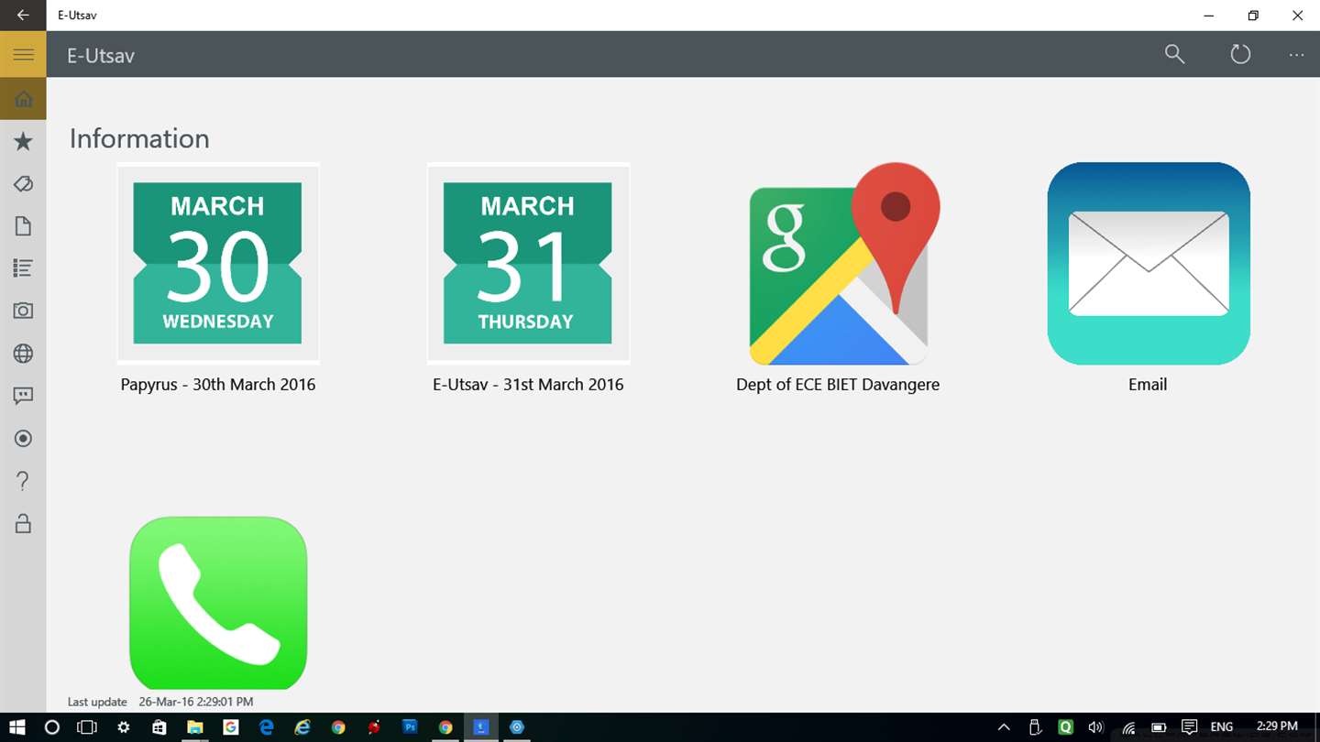This screenshot has height=742, width=1320.
Task: Launch Photoshop from the taskbar
Action: 410,727
